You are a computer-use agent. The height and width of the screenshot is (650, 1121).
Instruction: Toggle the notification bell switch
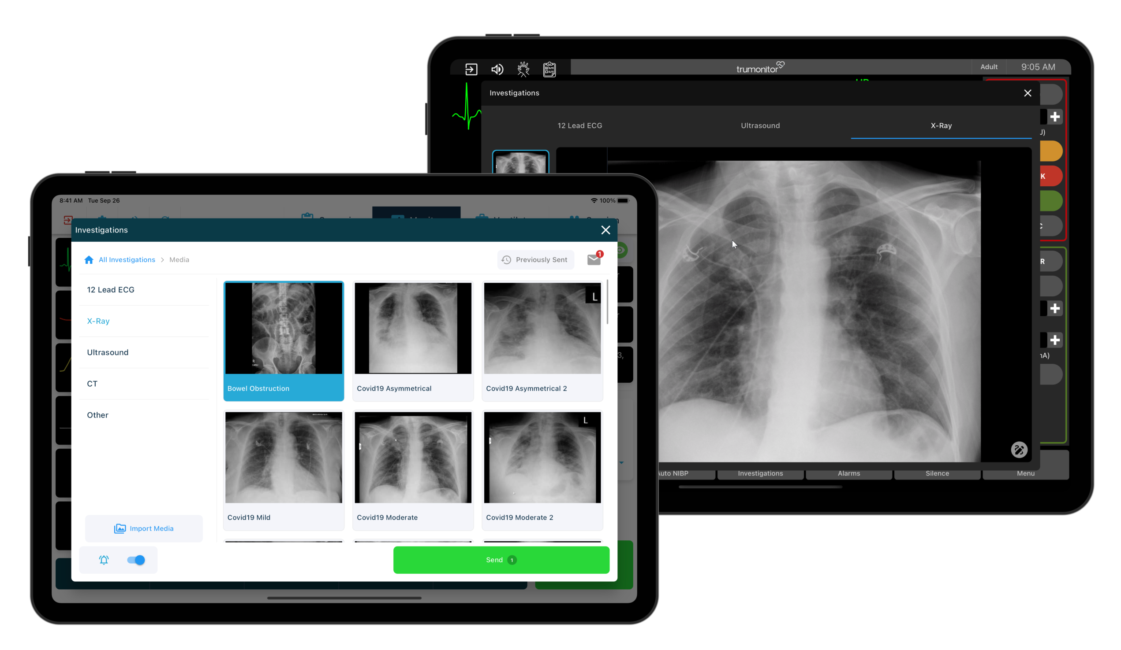(x=137, y=559)
